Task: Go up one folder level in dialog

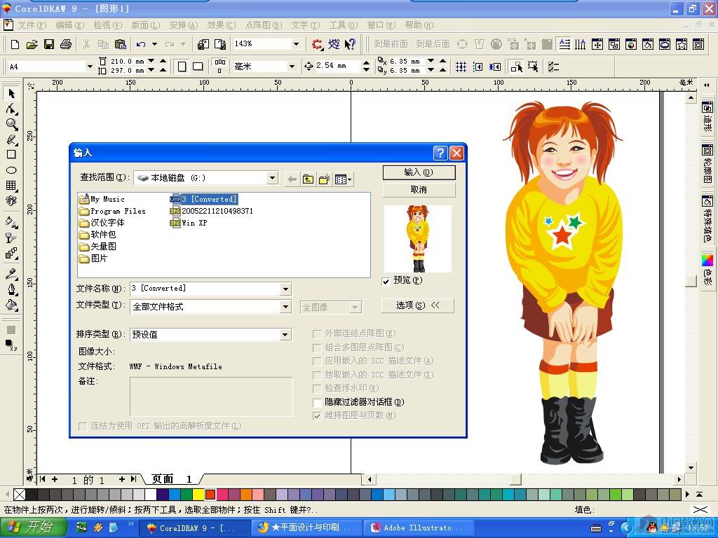Action: pyautogui.click(x=308, y=179)
